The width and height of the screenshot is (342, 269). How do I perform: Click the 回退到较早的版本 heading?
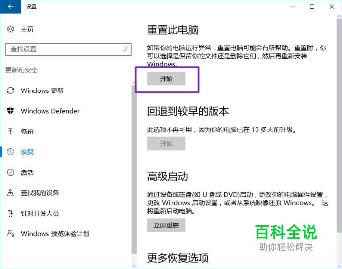(x=188, y=111)
